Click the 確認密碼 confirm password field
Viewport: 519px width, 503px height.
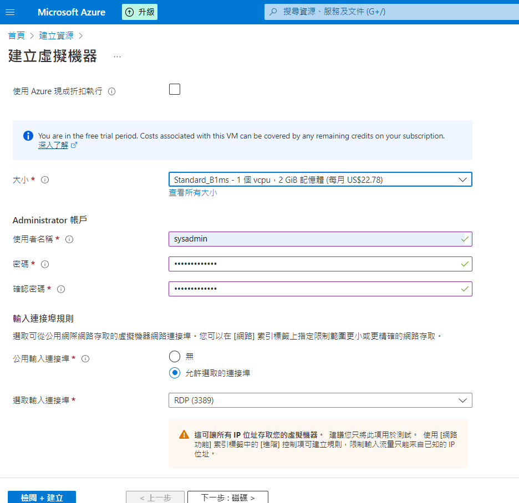pyautogui.click(x=320, y=289)
